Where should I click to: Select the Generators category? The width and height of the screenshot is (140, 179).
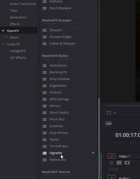18,17
